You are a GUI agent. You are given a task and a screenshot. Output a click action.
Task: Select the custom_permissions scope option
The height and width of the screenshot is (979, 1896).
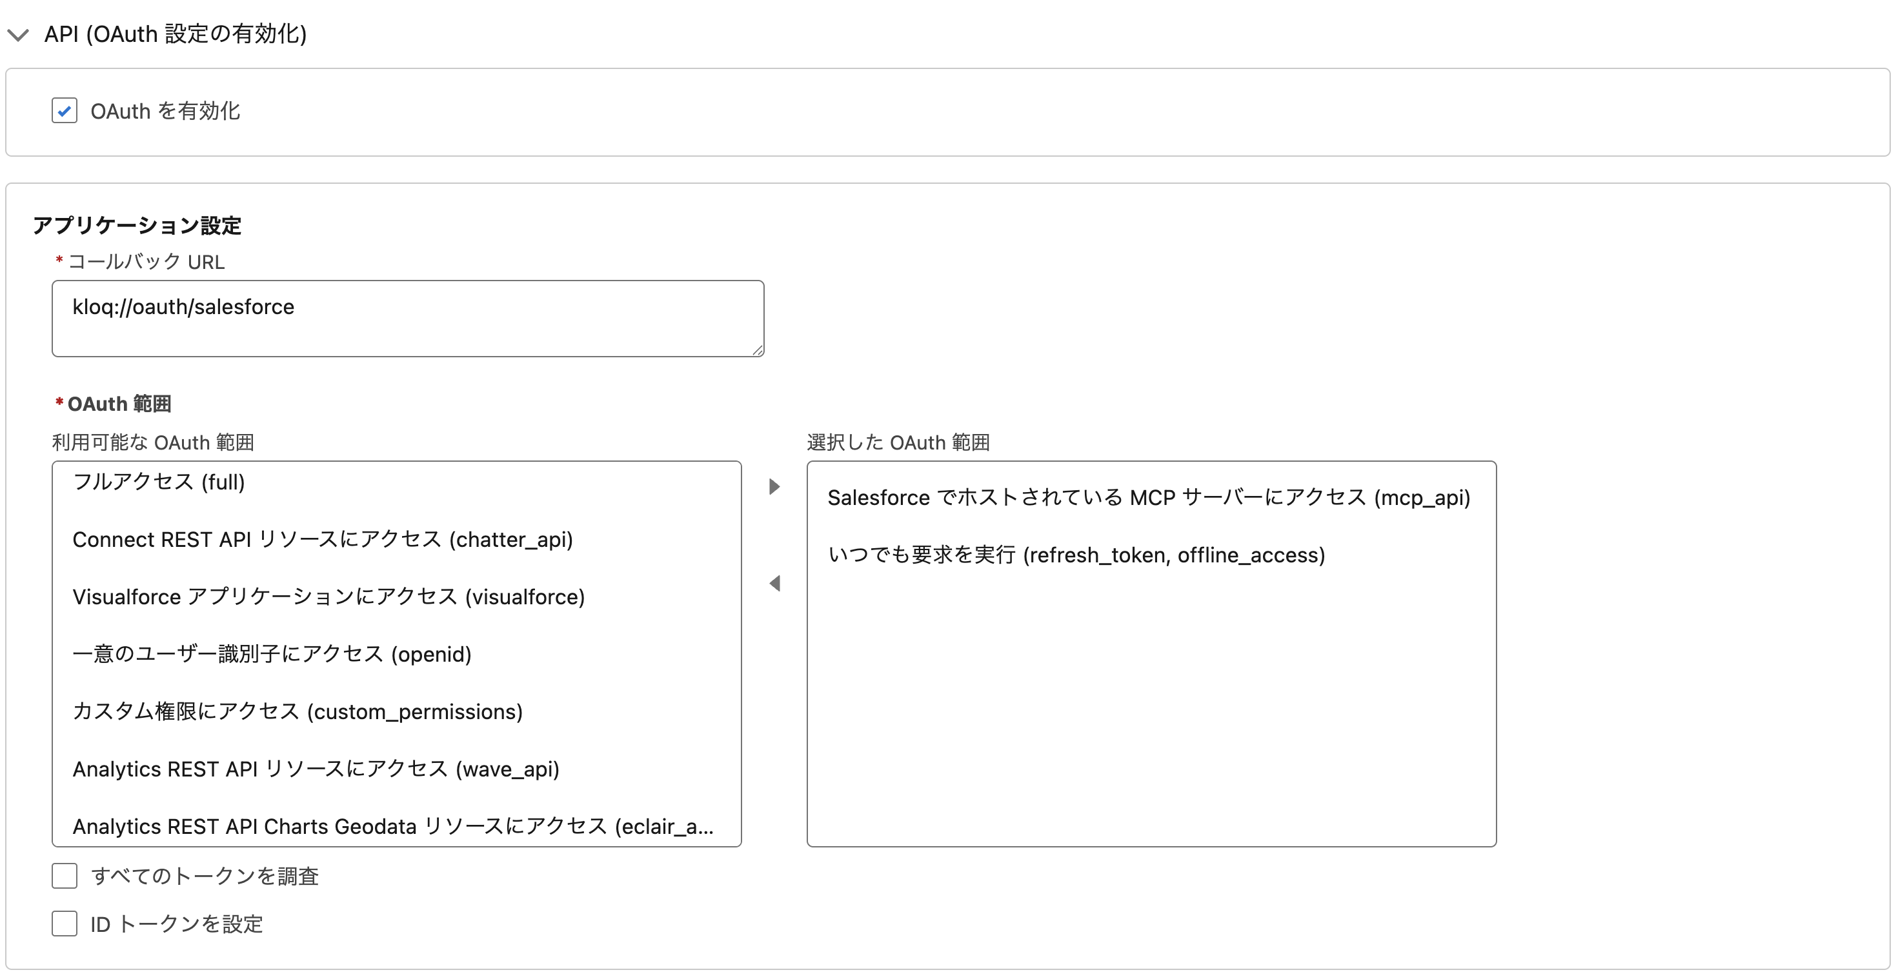tap(397, 711)
